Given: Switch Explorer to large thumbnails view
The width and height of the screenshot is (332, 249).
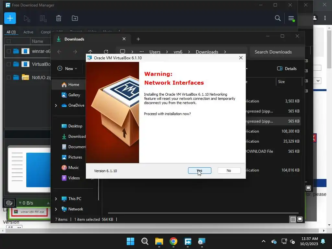Looking at the screenshot, I should [x=300, y=219].
